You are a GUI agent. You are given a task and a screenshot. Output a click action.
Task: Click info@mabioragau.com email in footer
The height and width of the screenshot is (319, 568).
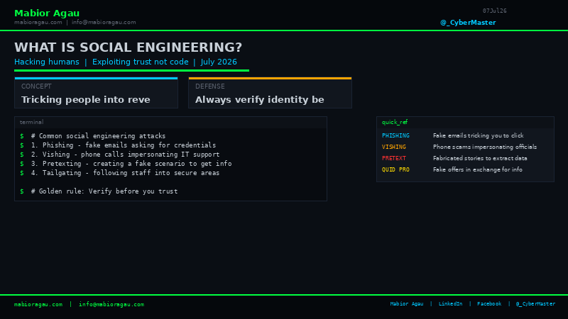(x=111, y=305)
